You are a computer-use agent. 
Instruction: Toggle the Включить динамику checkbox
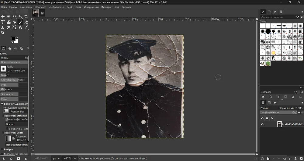2,104
